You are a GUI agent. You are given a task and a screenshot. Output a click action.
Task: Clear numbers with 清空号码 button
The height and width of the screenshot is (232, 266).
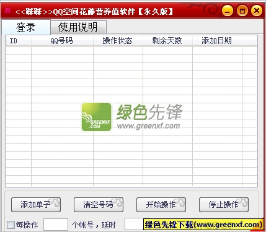tap(99, 205)
